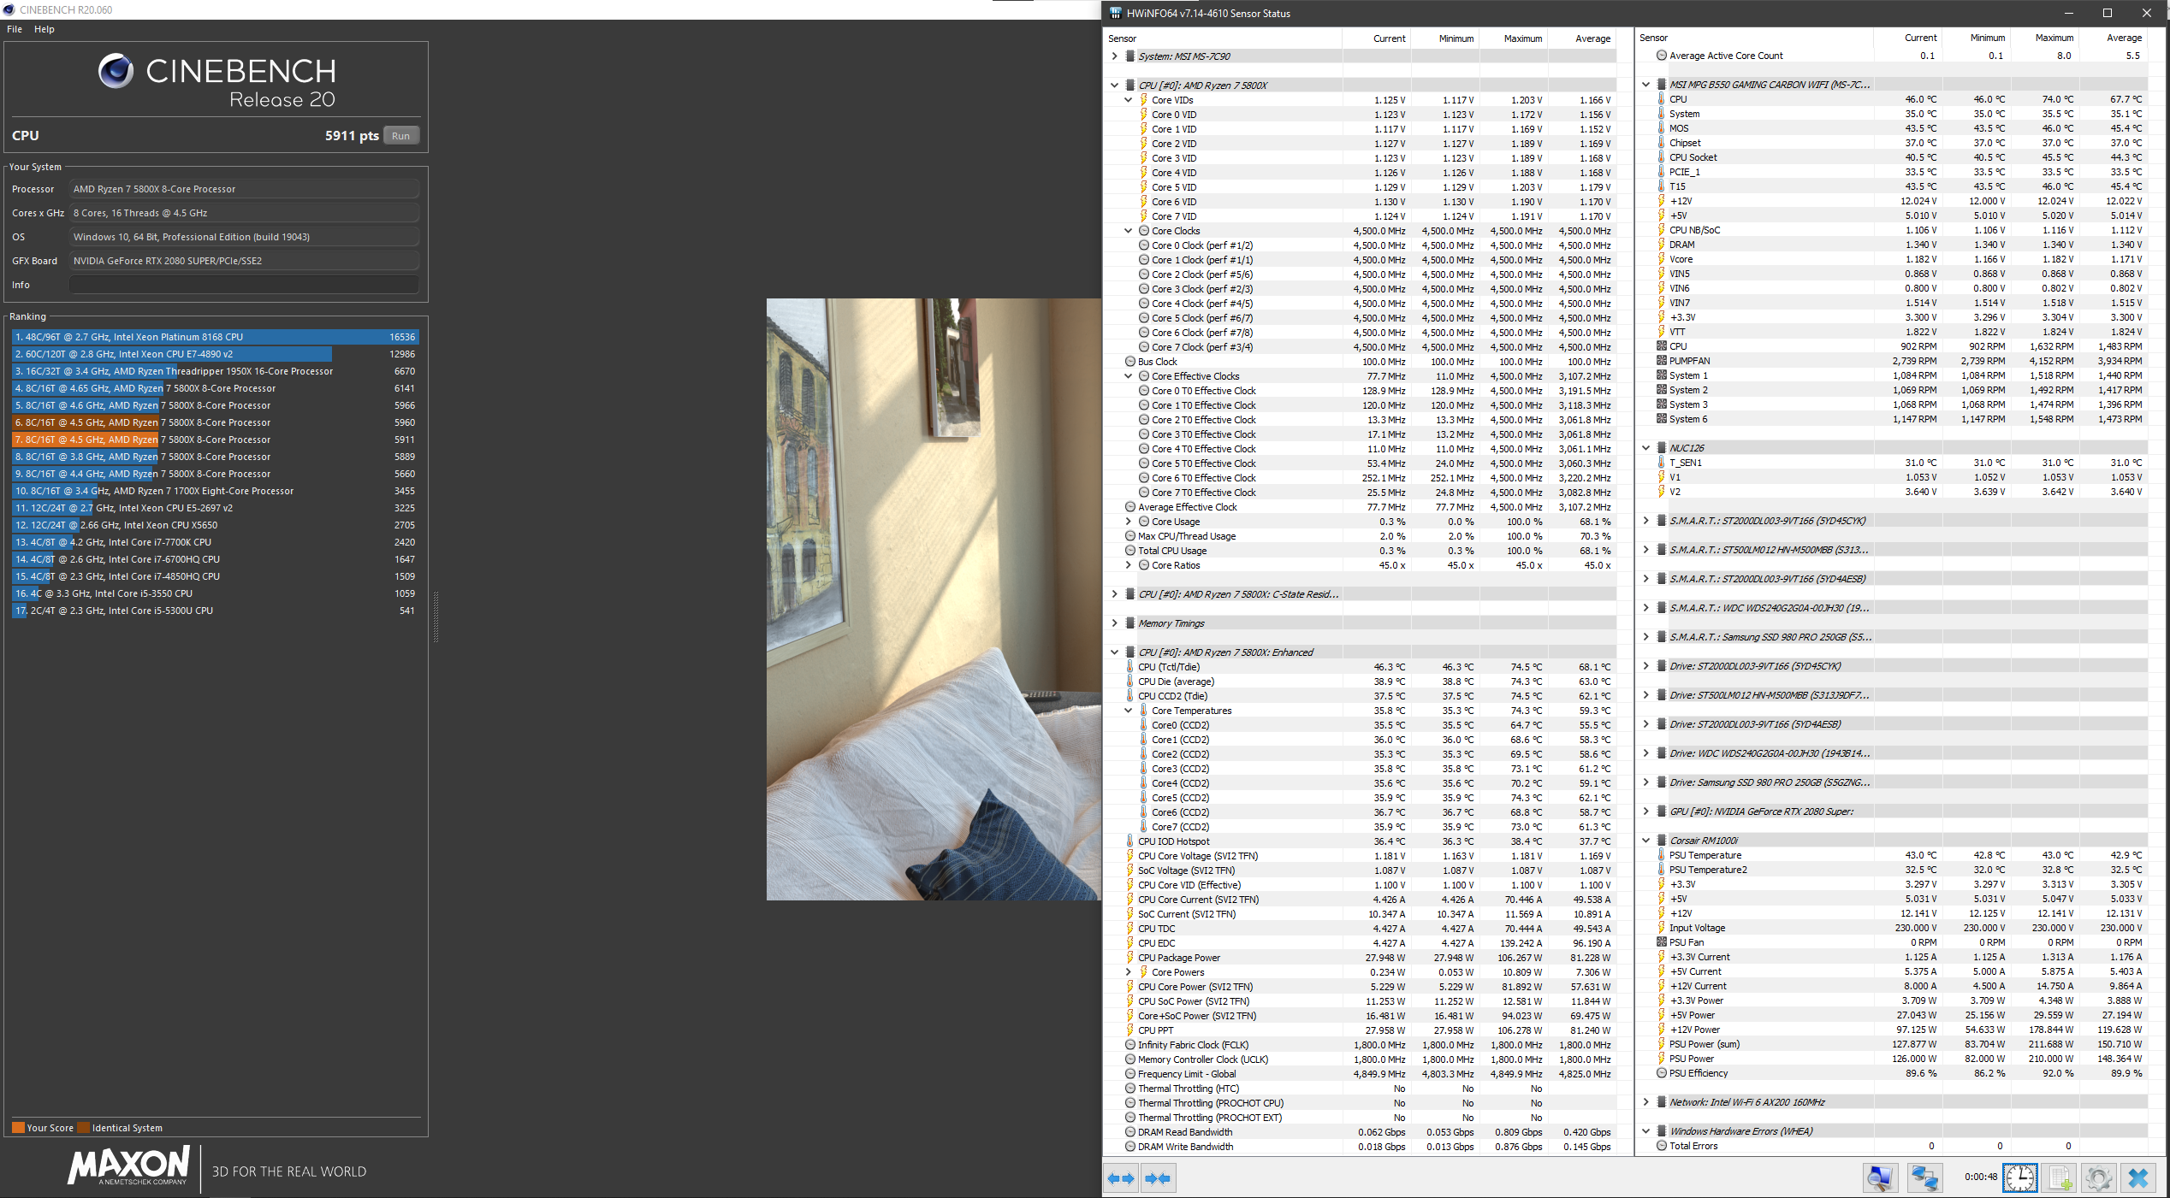2170x1198 pixels.
Task: Open the Help menu in Cinebench
Action: [x=44, y=29]
